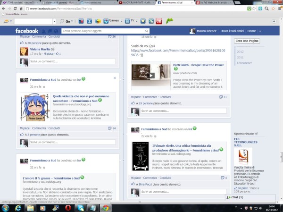Close the 'Quella violenza' post with X

click(x=115, y=78)
